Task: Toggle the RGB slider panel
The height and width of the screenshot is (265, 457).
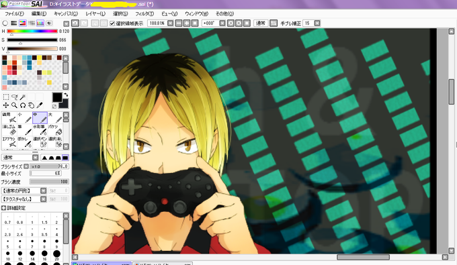Action: pos(13,23)
